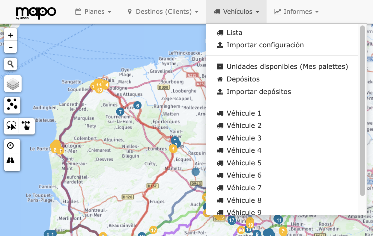373x236 pixels.
Task: Click yellow marker 2 at Boulogne-sur-Mer
Action: pyautogui.click(x=55, y=149)
